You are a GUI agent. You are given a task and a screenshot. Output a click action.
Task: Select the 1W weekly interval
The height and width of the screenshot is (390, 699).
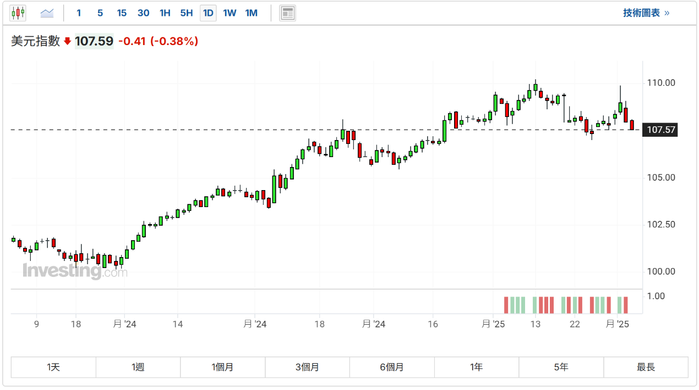coord(230,13)
